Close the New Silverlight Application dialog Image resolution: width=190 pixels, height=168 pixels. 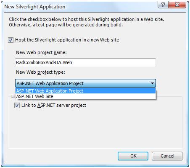click(x=177, y=5)
